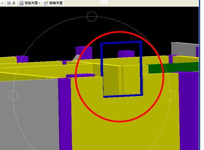Screen dimensions: 204x150
Task: Click the 精确布置 precise layout icon
Action: pos(46,3)
